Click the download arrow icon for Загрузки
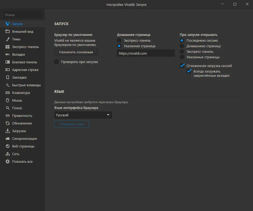This screenshot has width=253, height=211. point(8,131)
